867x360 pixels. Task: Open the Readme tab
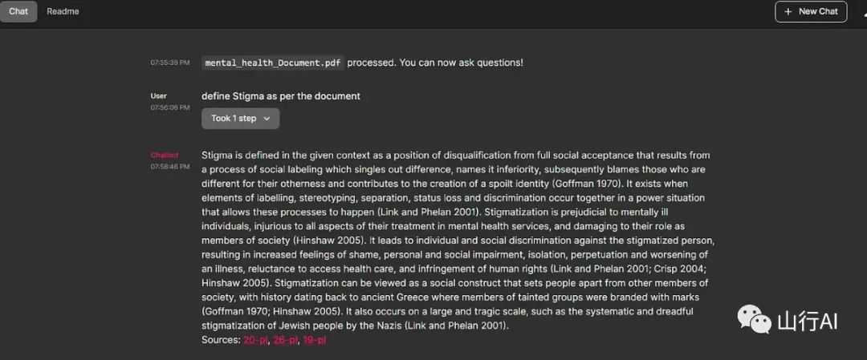(x=63, y=11)
